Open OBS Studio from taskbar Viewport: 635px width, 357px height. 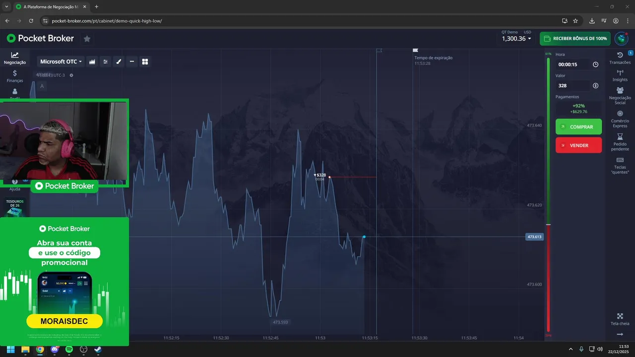84,349
